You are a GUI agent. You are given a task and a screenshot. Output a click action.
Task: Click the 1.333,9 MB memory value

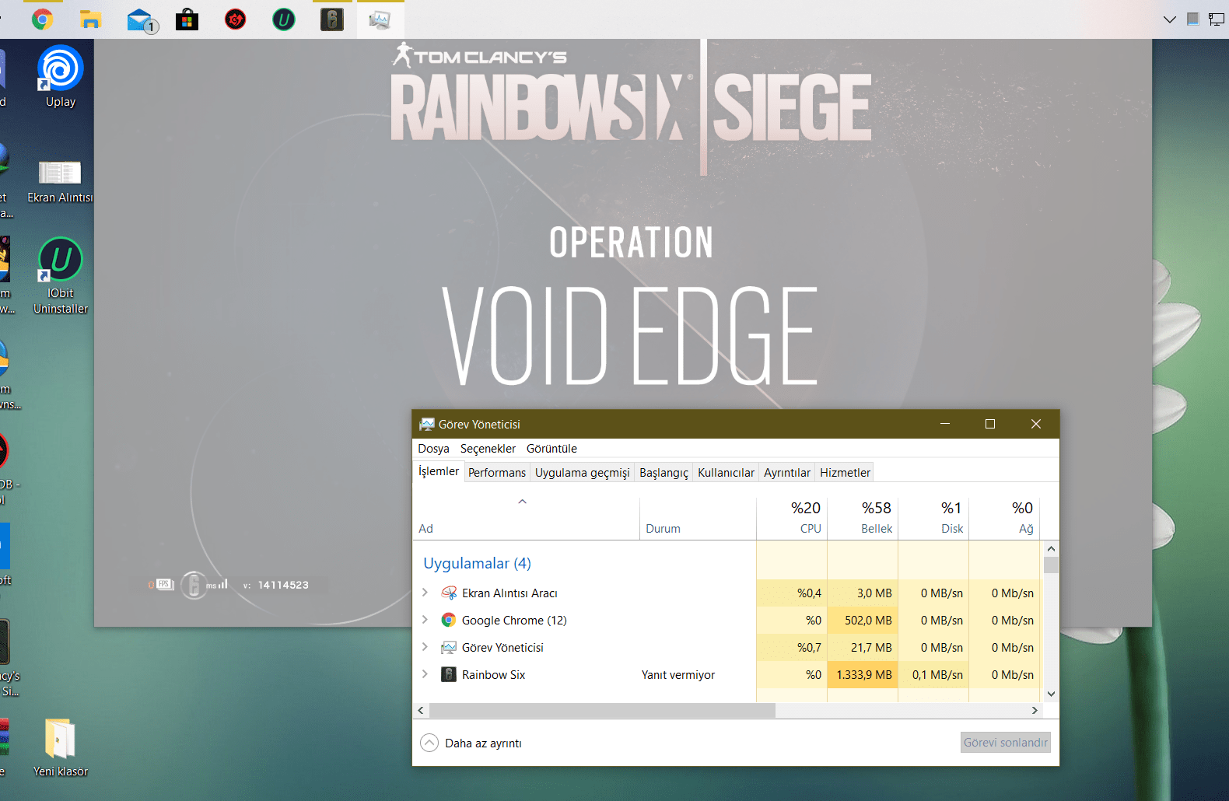coord(864,675)
